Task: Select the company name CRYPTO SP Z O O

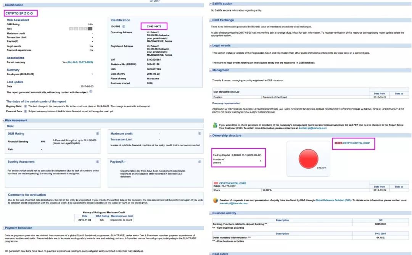Action: click(x=19, y=13)
